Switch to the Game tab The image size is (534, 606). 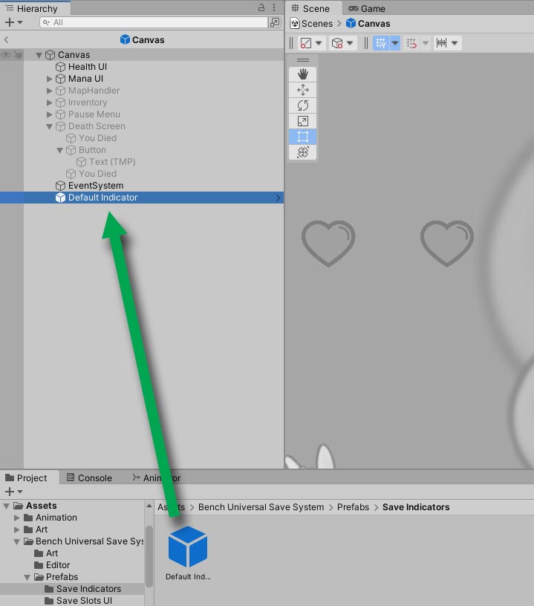367,8
